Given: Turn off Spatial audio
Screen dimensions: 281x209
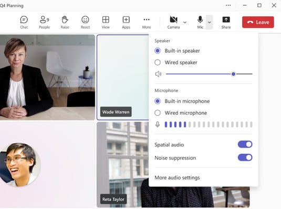Looking at the screenshot, I should tap(245, 144).
